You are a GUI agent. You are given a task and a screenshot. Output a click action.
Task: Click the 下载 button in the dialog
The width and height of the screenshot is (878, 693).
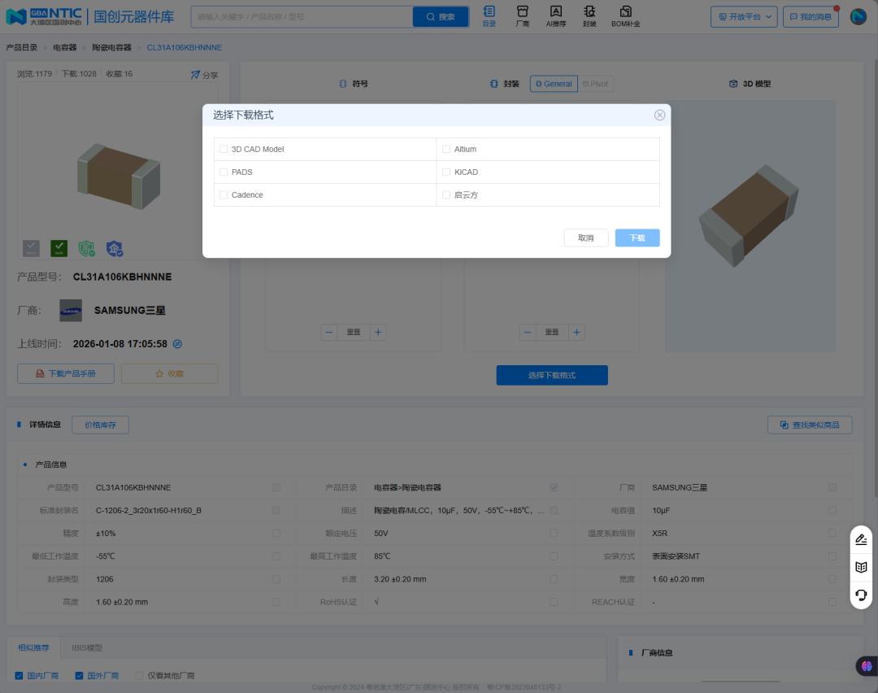coord(637,238)
